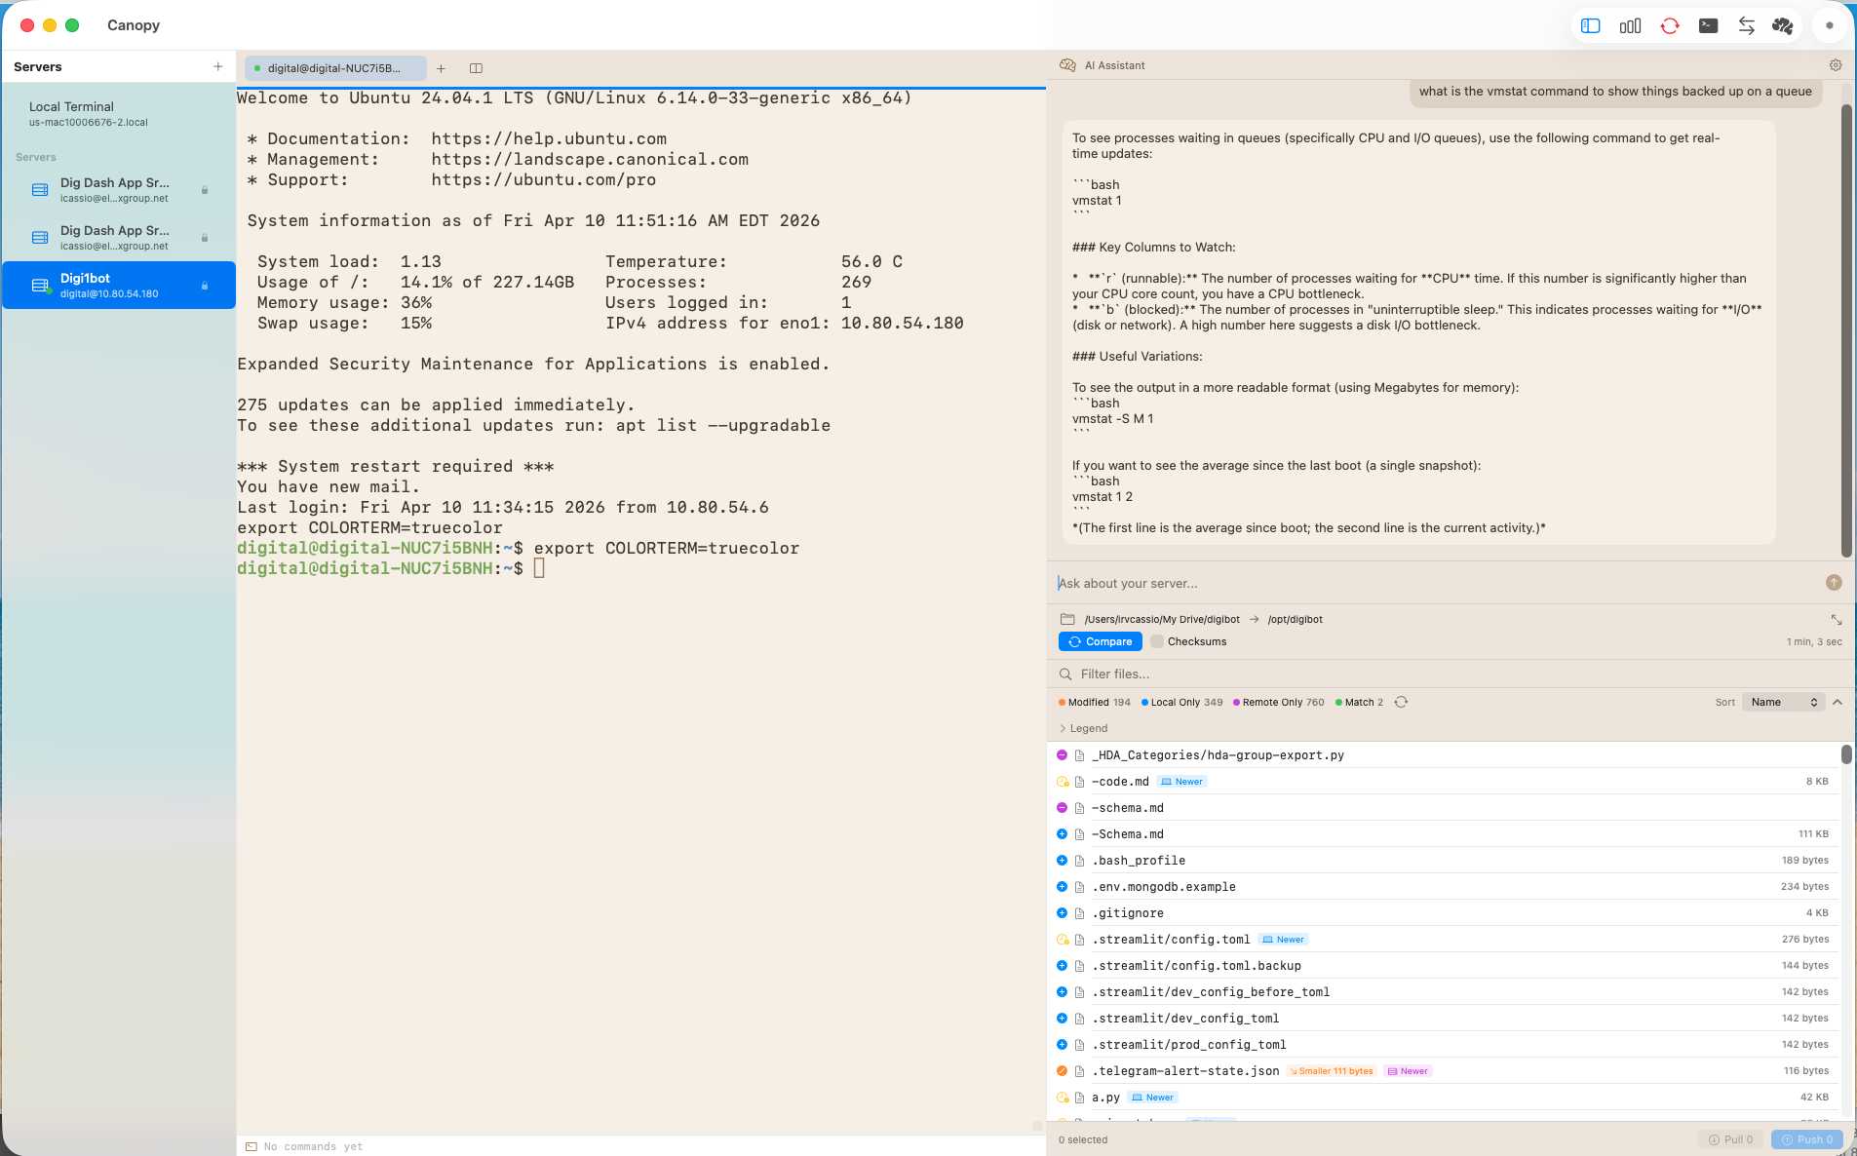Click the terminal prompt cursor line
The width and height of the screenshot is (1857, 1156).
click(391, 568)
